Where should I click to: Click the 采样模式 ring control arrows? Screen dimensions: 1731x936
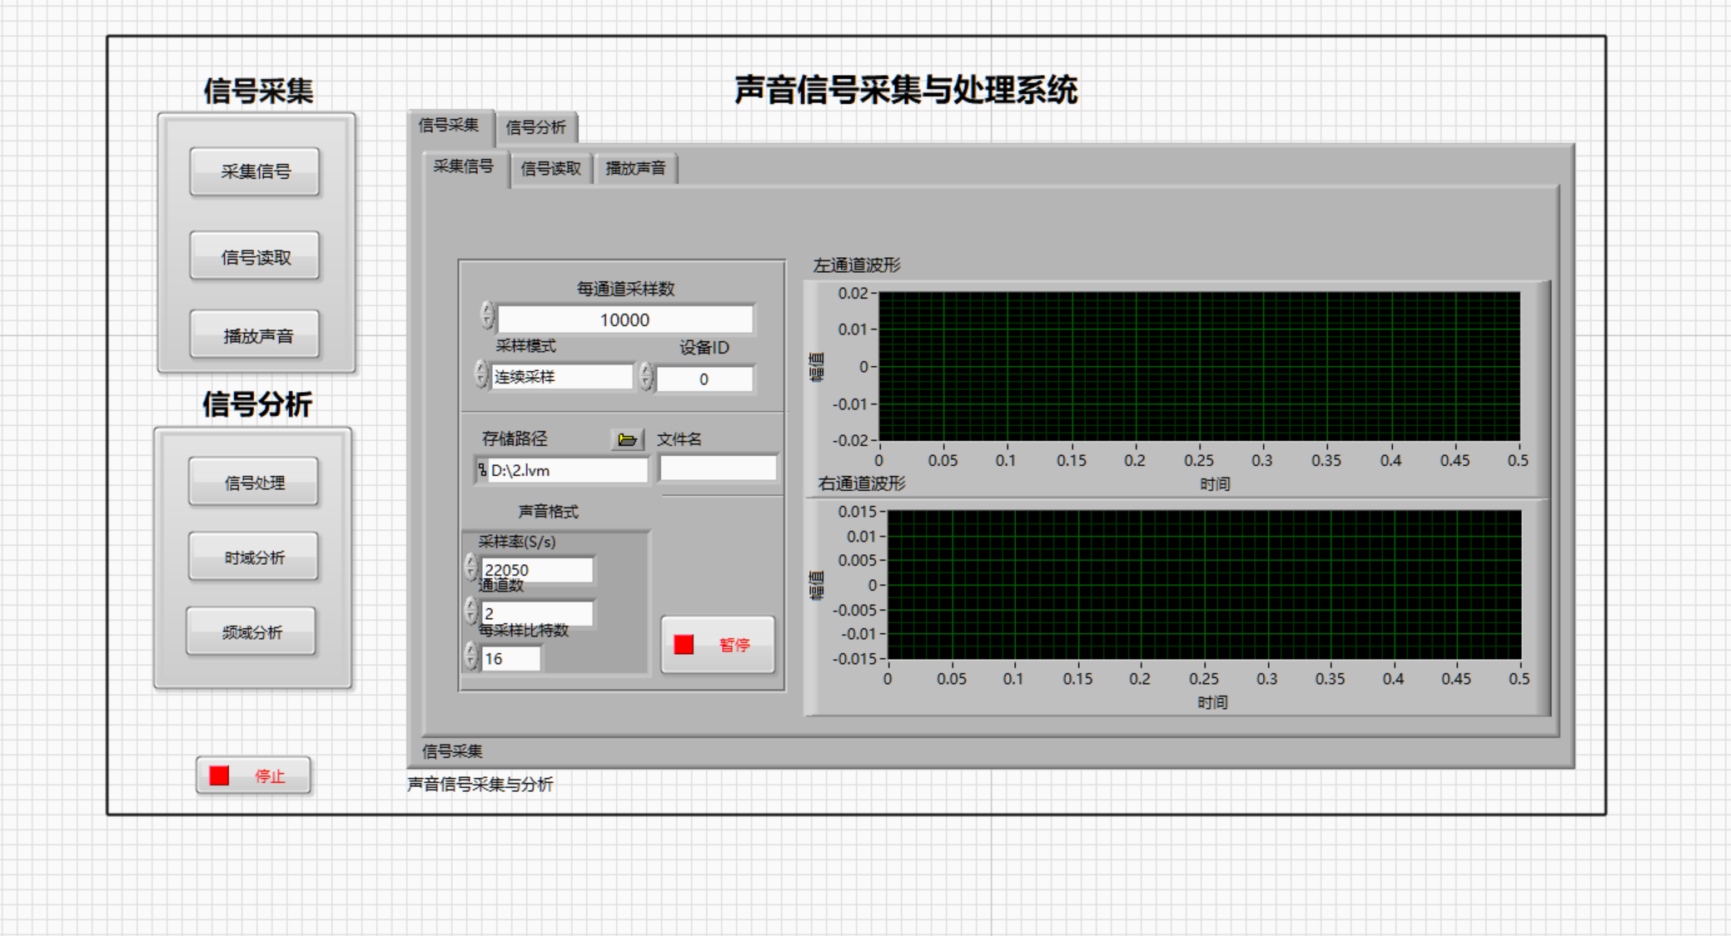click(x=480, y=374)
